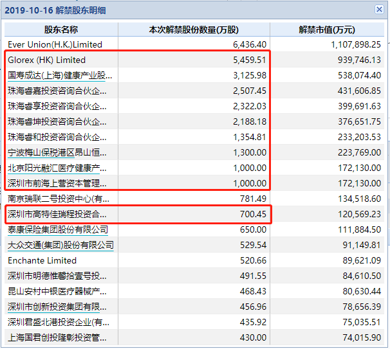
Task: Select 上海国君创投隆彰投资管 row
Action: click(194, 337)
